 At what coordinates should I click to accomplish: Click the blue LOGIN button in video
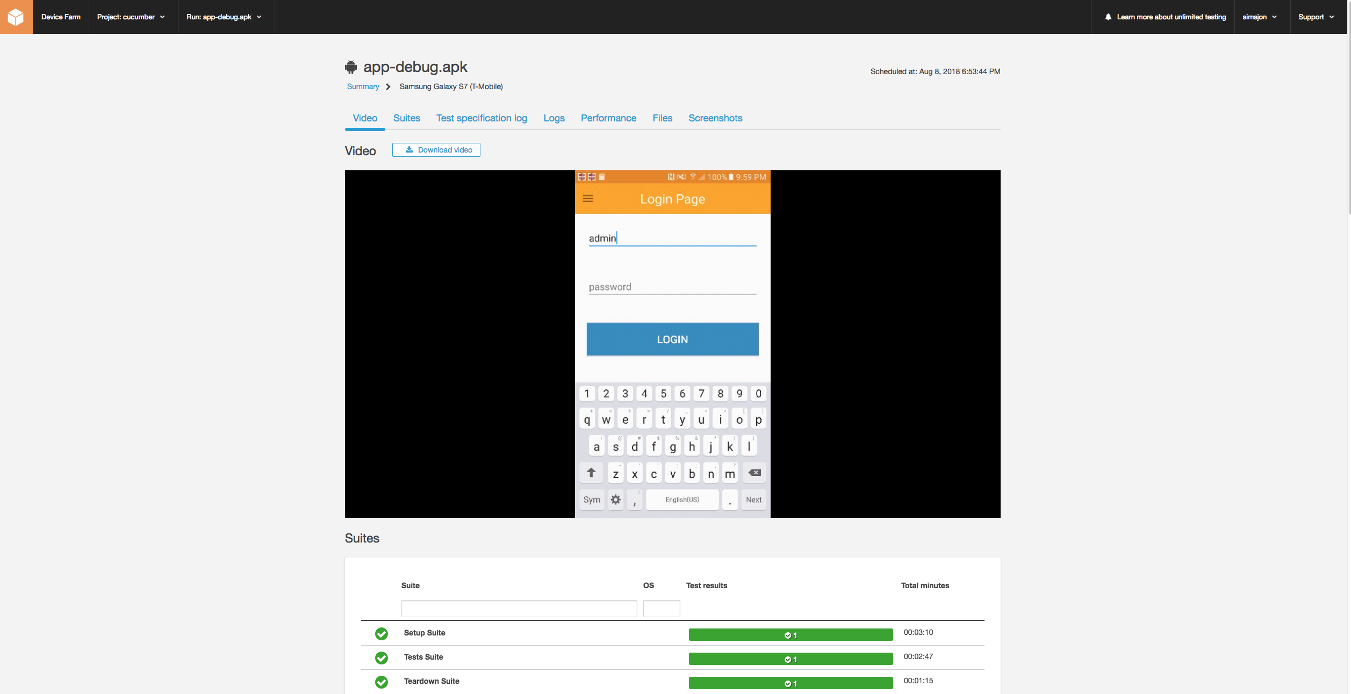click(x=672, y=339)
